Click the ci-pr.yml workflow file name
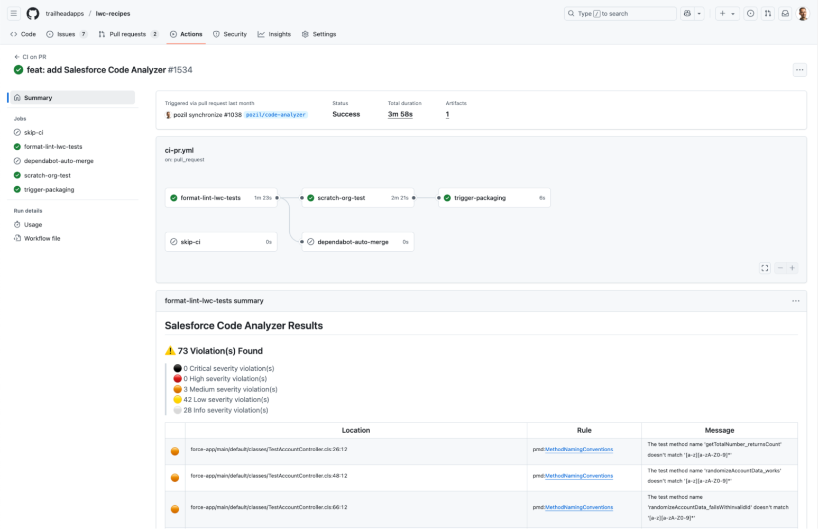Viewport: 818px width, 529px height. pyautogui.click(x=179, y=150)
